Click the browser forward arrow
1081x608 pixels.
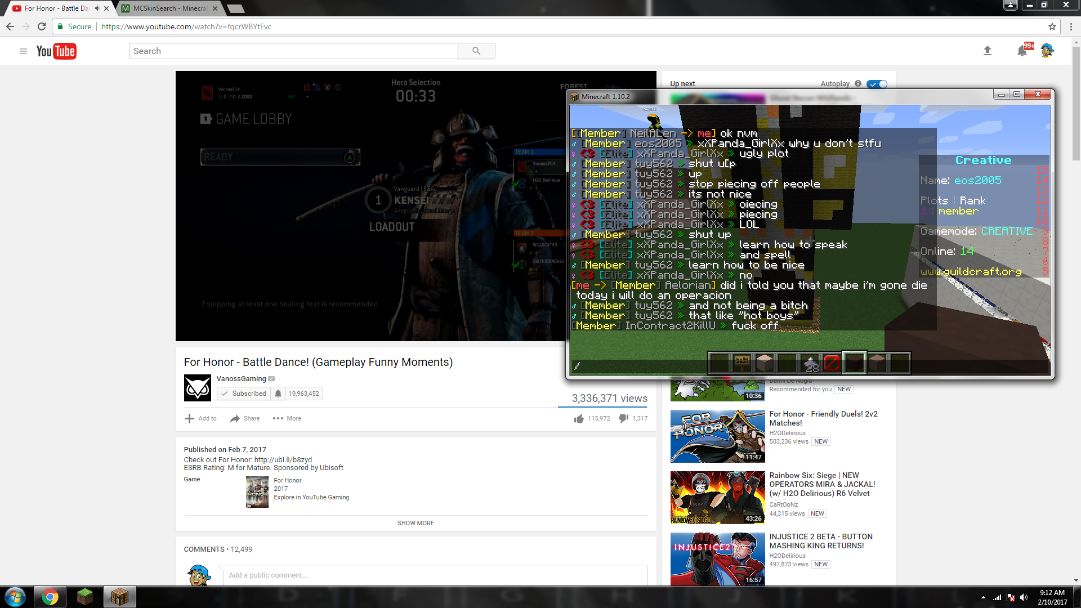click(26, 26)
